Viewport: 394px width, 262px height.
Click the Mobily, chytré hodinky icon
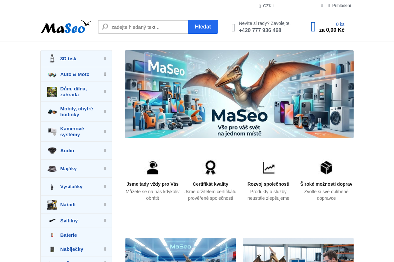[x=52, y=112]
